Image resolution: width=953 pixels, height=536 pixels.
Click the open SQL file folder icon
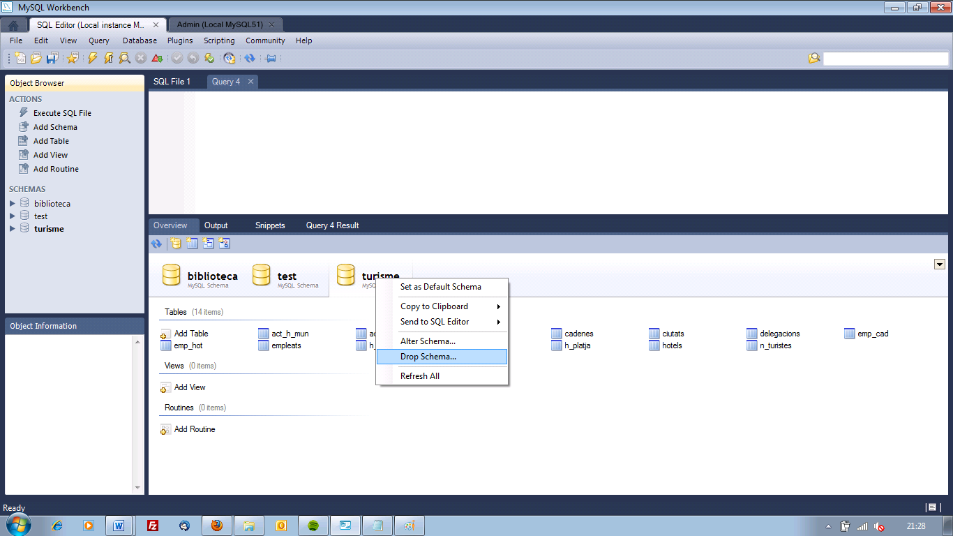[36, 59]
